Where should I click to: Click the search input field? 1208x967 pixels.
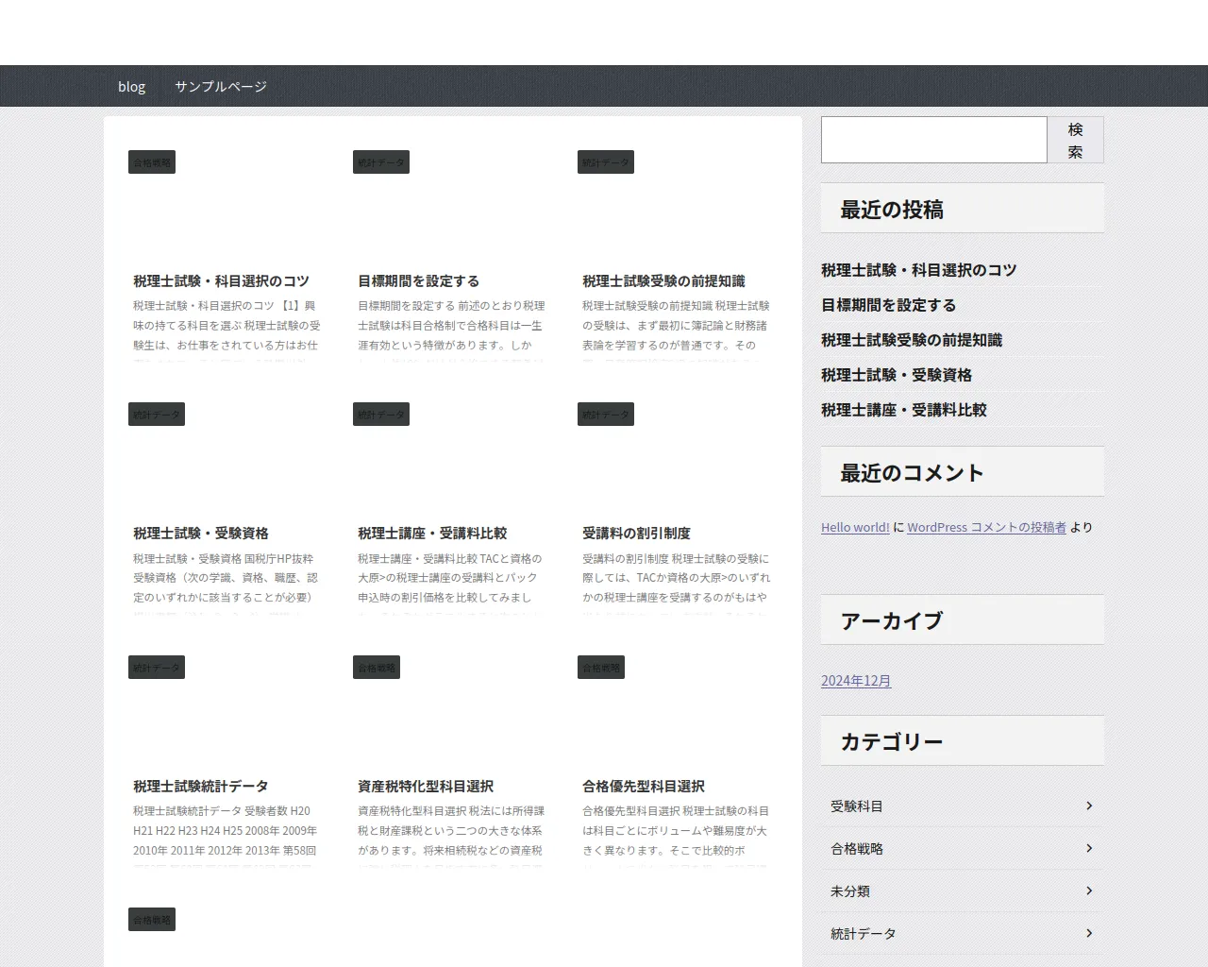click(x=933, y=139)
